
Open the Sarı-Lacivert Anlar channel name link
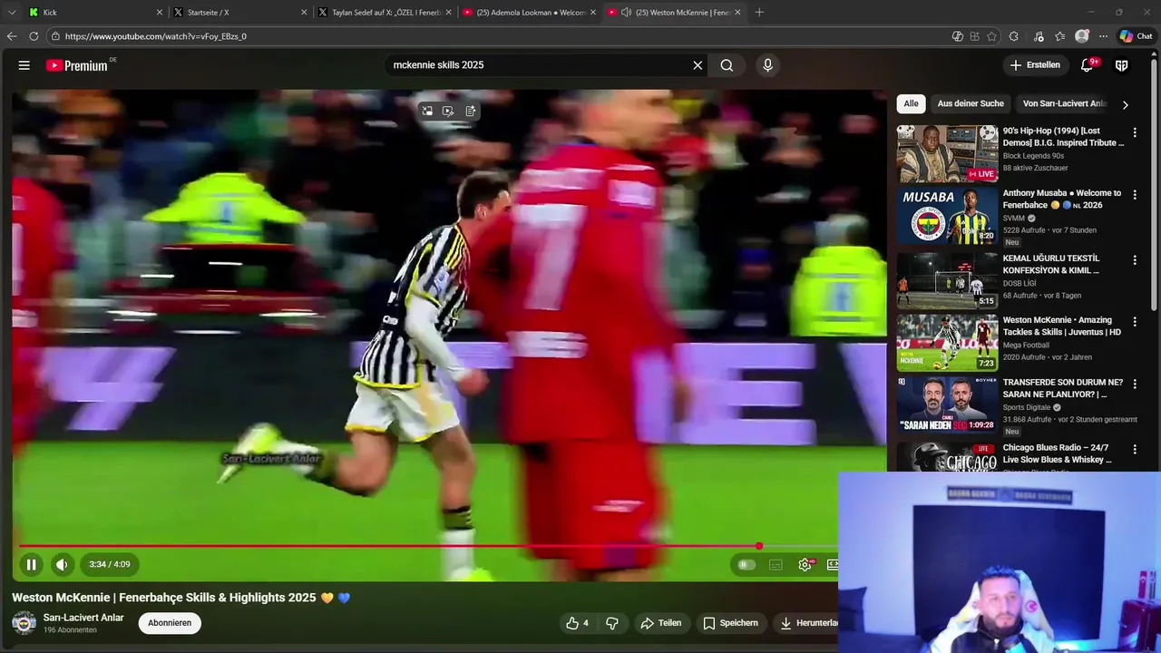pos(83,618)
